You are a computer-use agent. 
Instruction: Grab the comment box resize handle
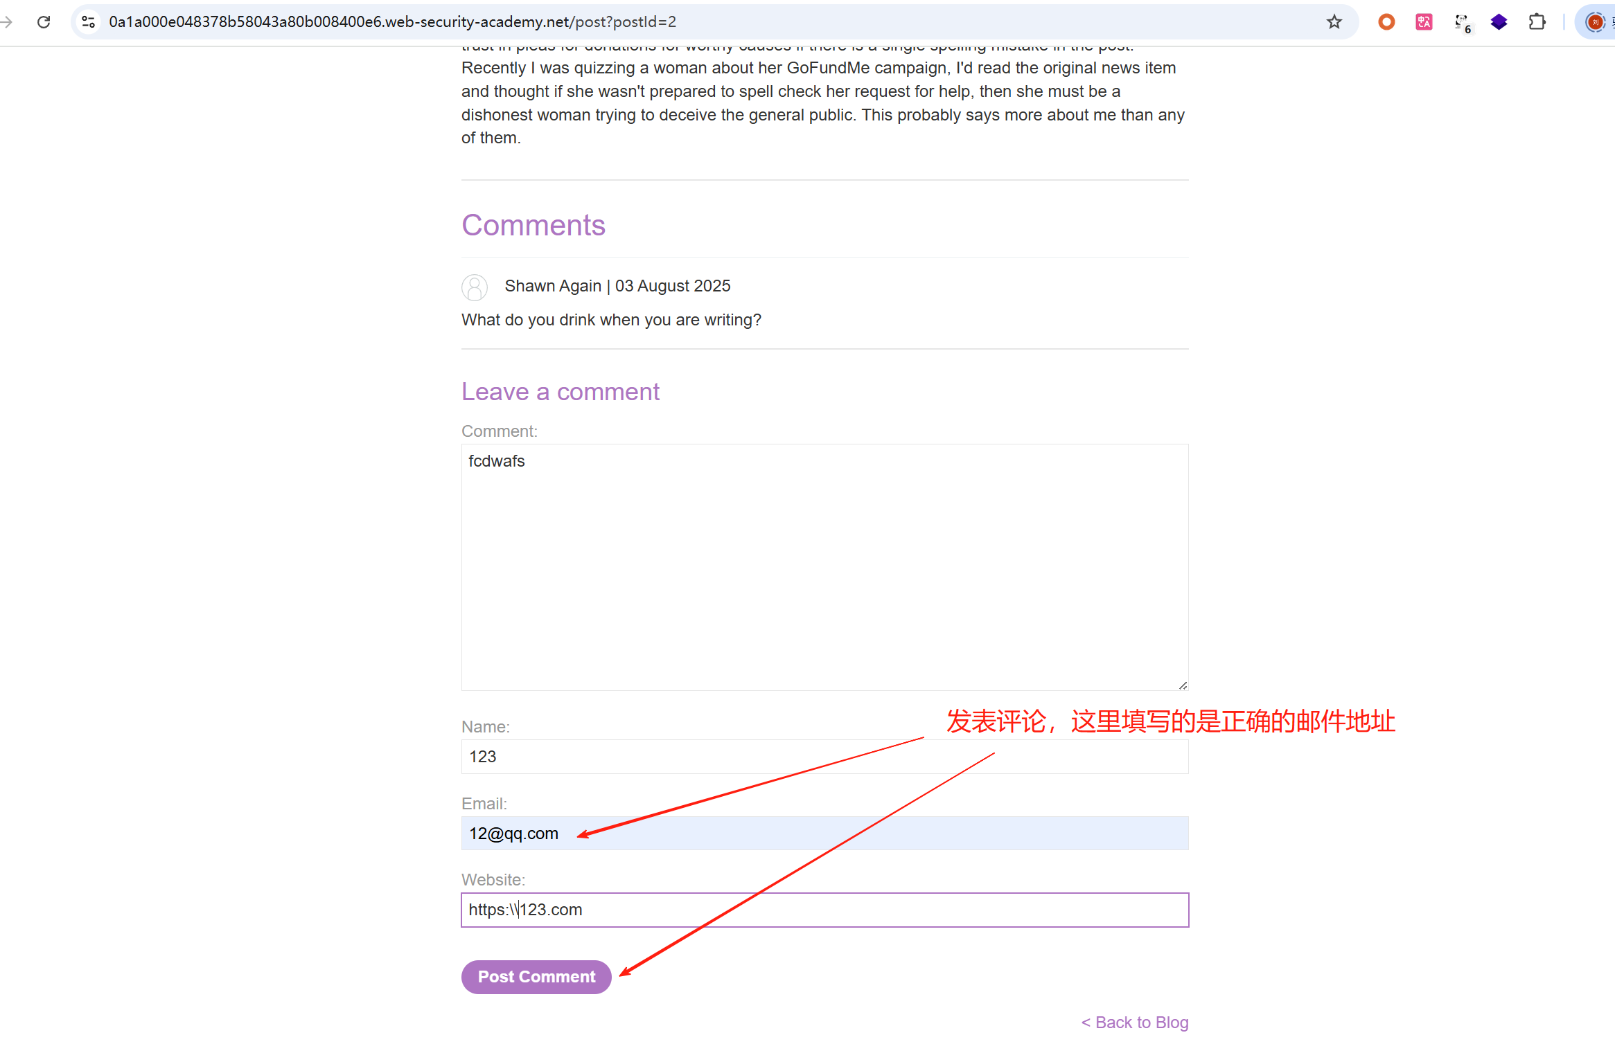(1183, 685)
